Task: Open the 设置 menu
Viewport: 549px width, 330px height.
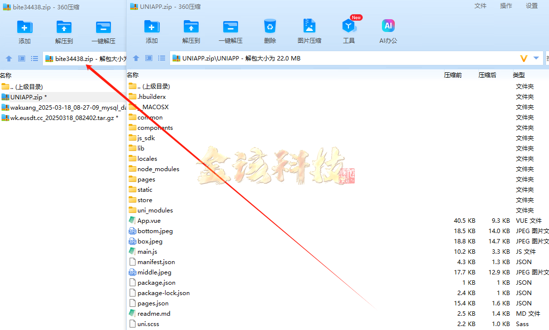Action: tap(532, 6)
